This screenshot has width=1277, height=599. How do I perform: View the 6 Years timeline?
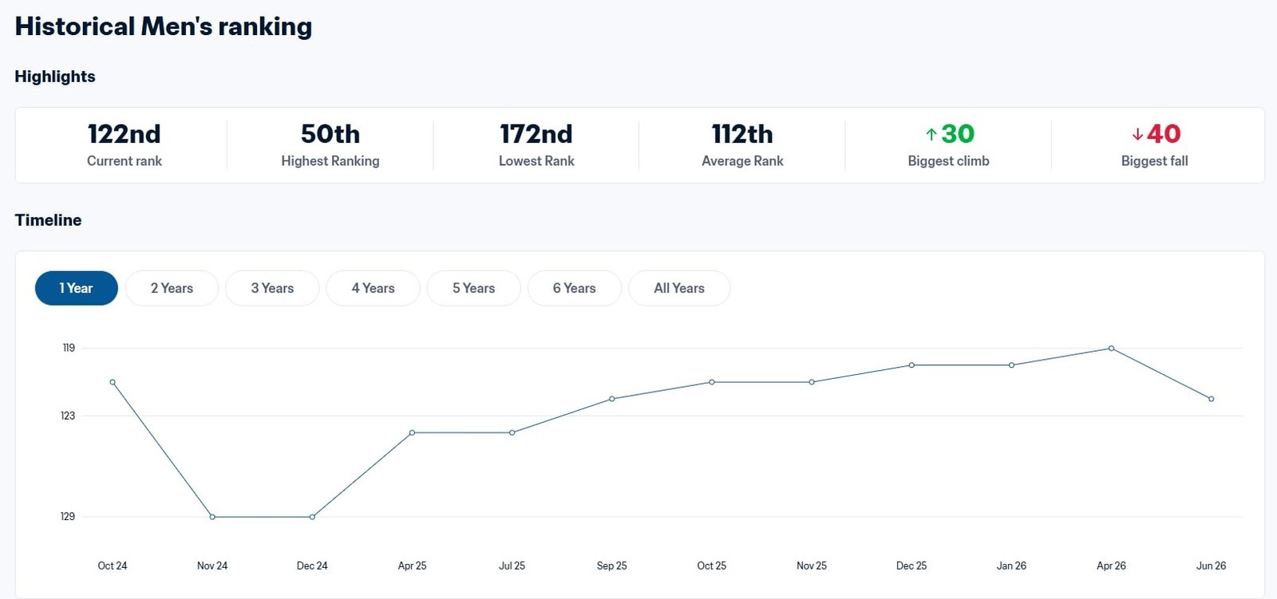coord(574,288)
